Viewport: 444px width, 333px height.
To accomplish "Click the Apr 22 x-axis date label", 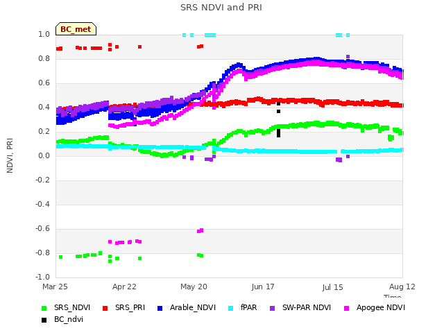I will click(124, 287).
